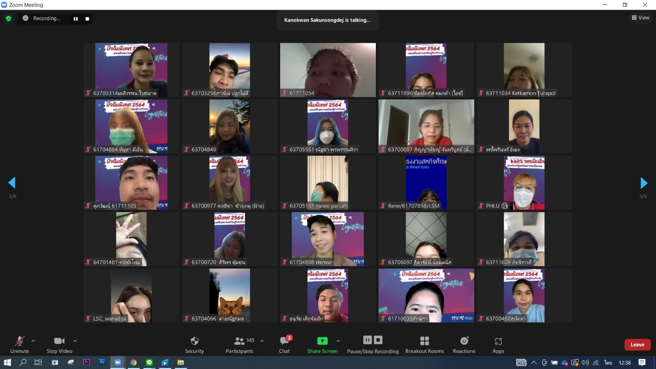Select video tile labeled 61704808
The width and height of the screenshot is (656, 369).
(328, 239)
